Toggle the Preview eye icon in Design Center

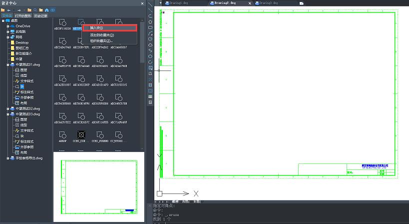[x=53, y=10]
